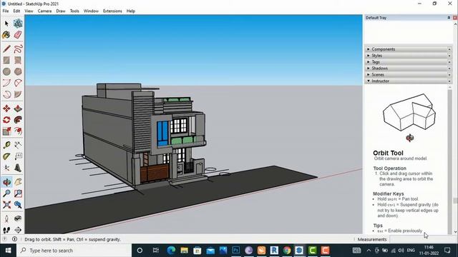Activate the Move tool

pyautogui.click(x=6, y=109)
